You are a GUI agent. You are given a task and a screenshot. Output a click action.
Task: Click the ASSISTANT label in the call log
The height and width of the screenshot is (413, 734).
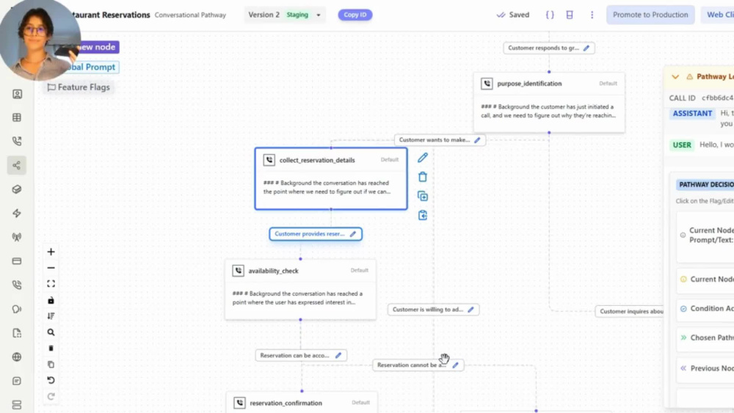pyautogui.click(x=692, y=114)
